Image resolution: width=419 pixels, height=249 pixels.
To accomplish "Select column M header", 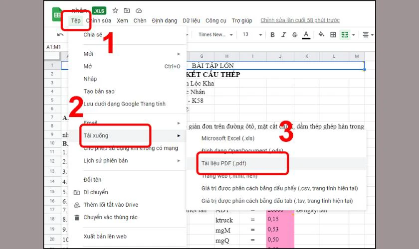I will click(357, 56).
